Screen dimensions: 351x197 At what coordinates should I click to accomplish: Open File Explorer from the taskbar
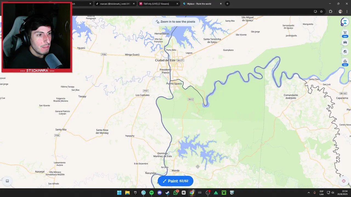(x=127, y=193)
